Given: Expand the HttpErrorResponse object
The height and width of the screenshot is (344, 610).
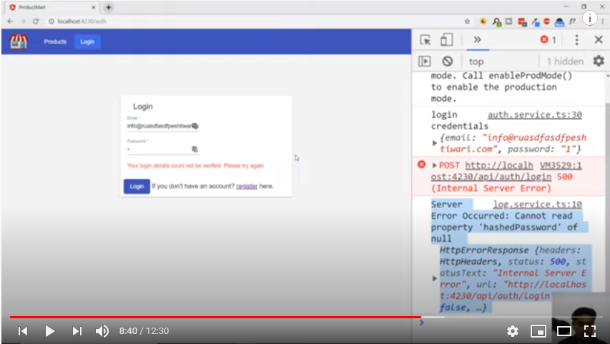Looking at the screenshot, I should (x=435, y=279).
